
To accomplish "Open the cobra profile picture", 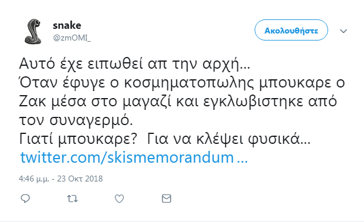I will (33, 31).
